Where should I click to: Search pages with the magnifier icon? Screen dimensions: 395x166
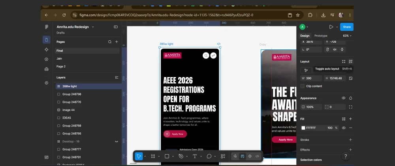[x=110, y=42]
